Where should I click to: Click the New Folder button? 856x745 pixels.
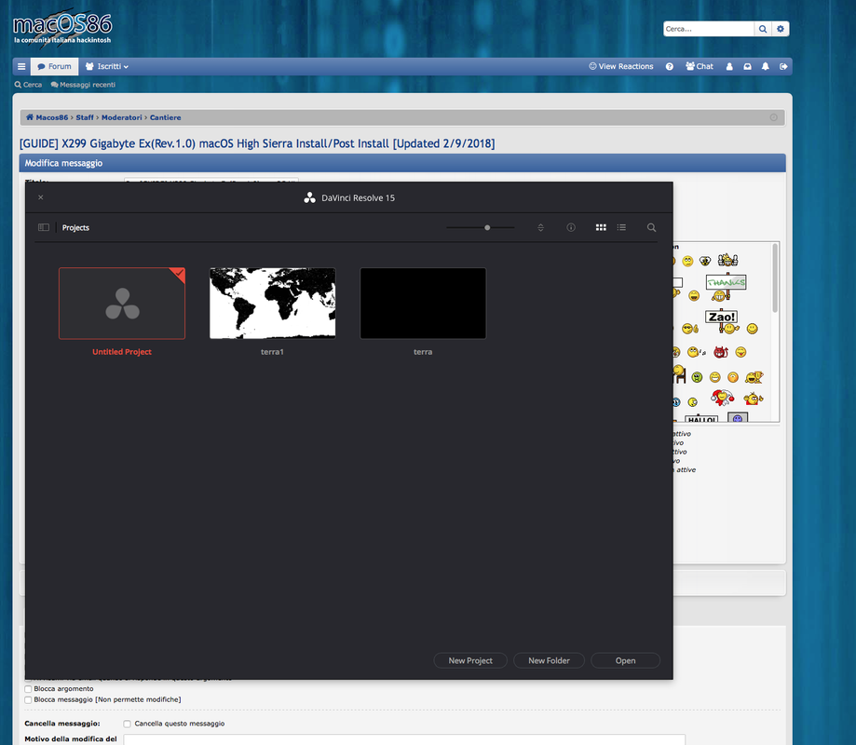[549, 660]
